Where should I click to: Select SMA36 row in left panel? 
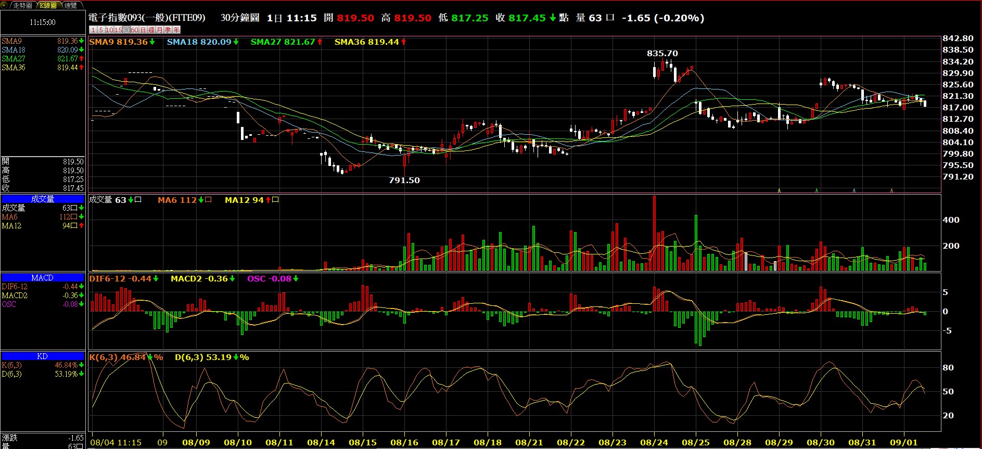(x=43, y=68)
